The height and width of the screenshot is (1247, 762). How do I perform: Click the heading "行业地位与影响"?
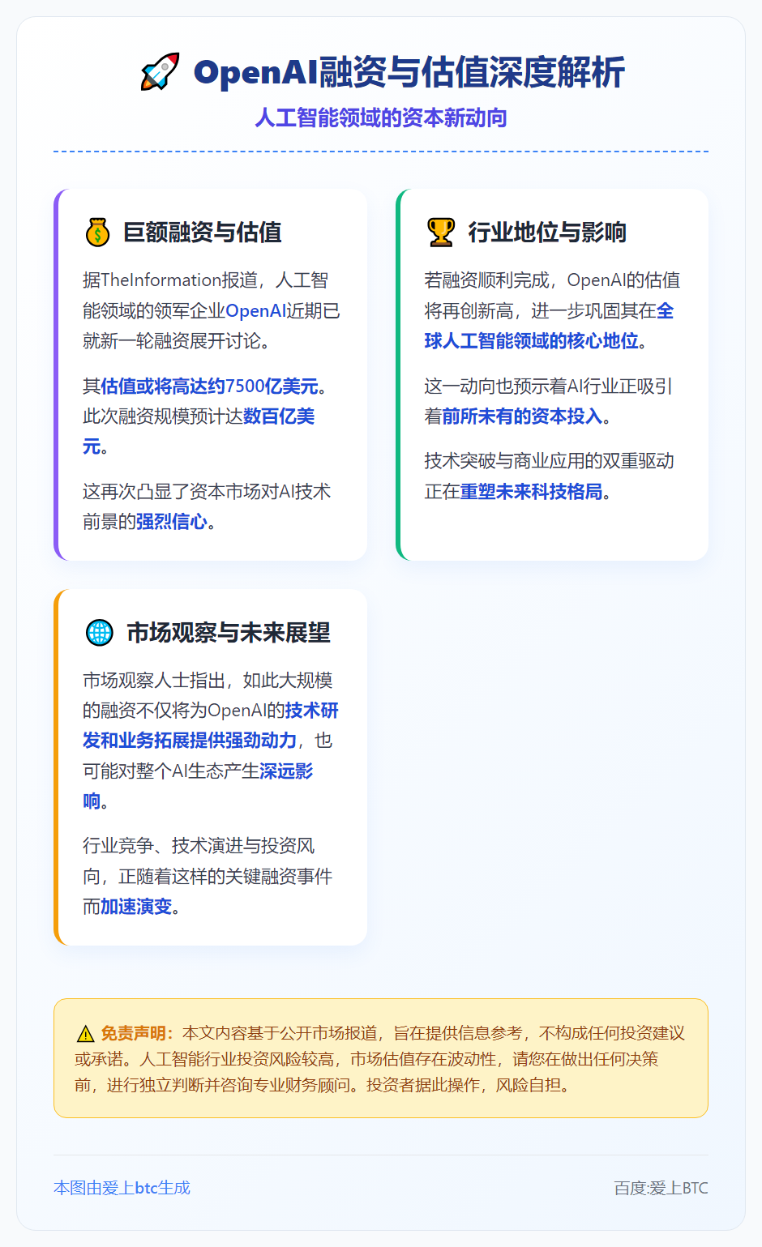[547, 233]
